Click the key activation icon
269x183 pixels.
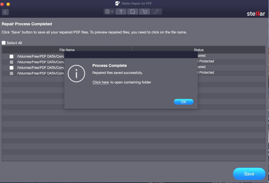156,12
